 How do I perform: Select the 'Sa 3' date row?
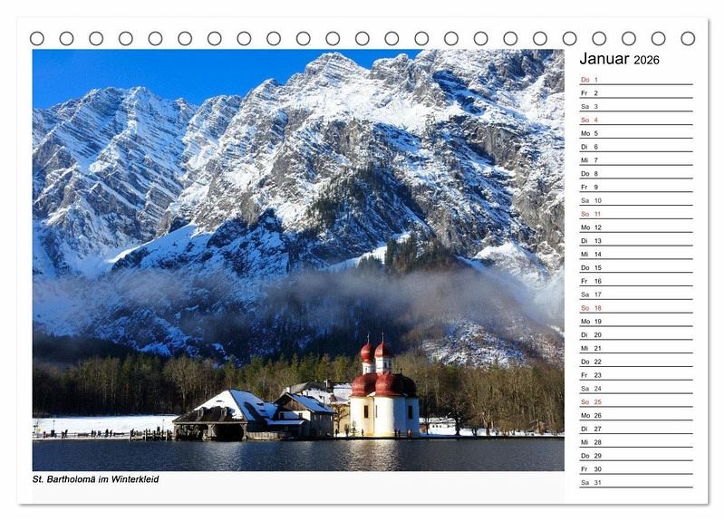pos(636,106)
